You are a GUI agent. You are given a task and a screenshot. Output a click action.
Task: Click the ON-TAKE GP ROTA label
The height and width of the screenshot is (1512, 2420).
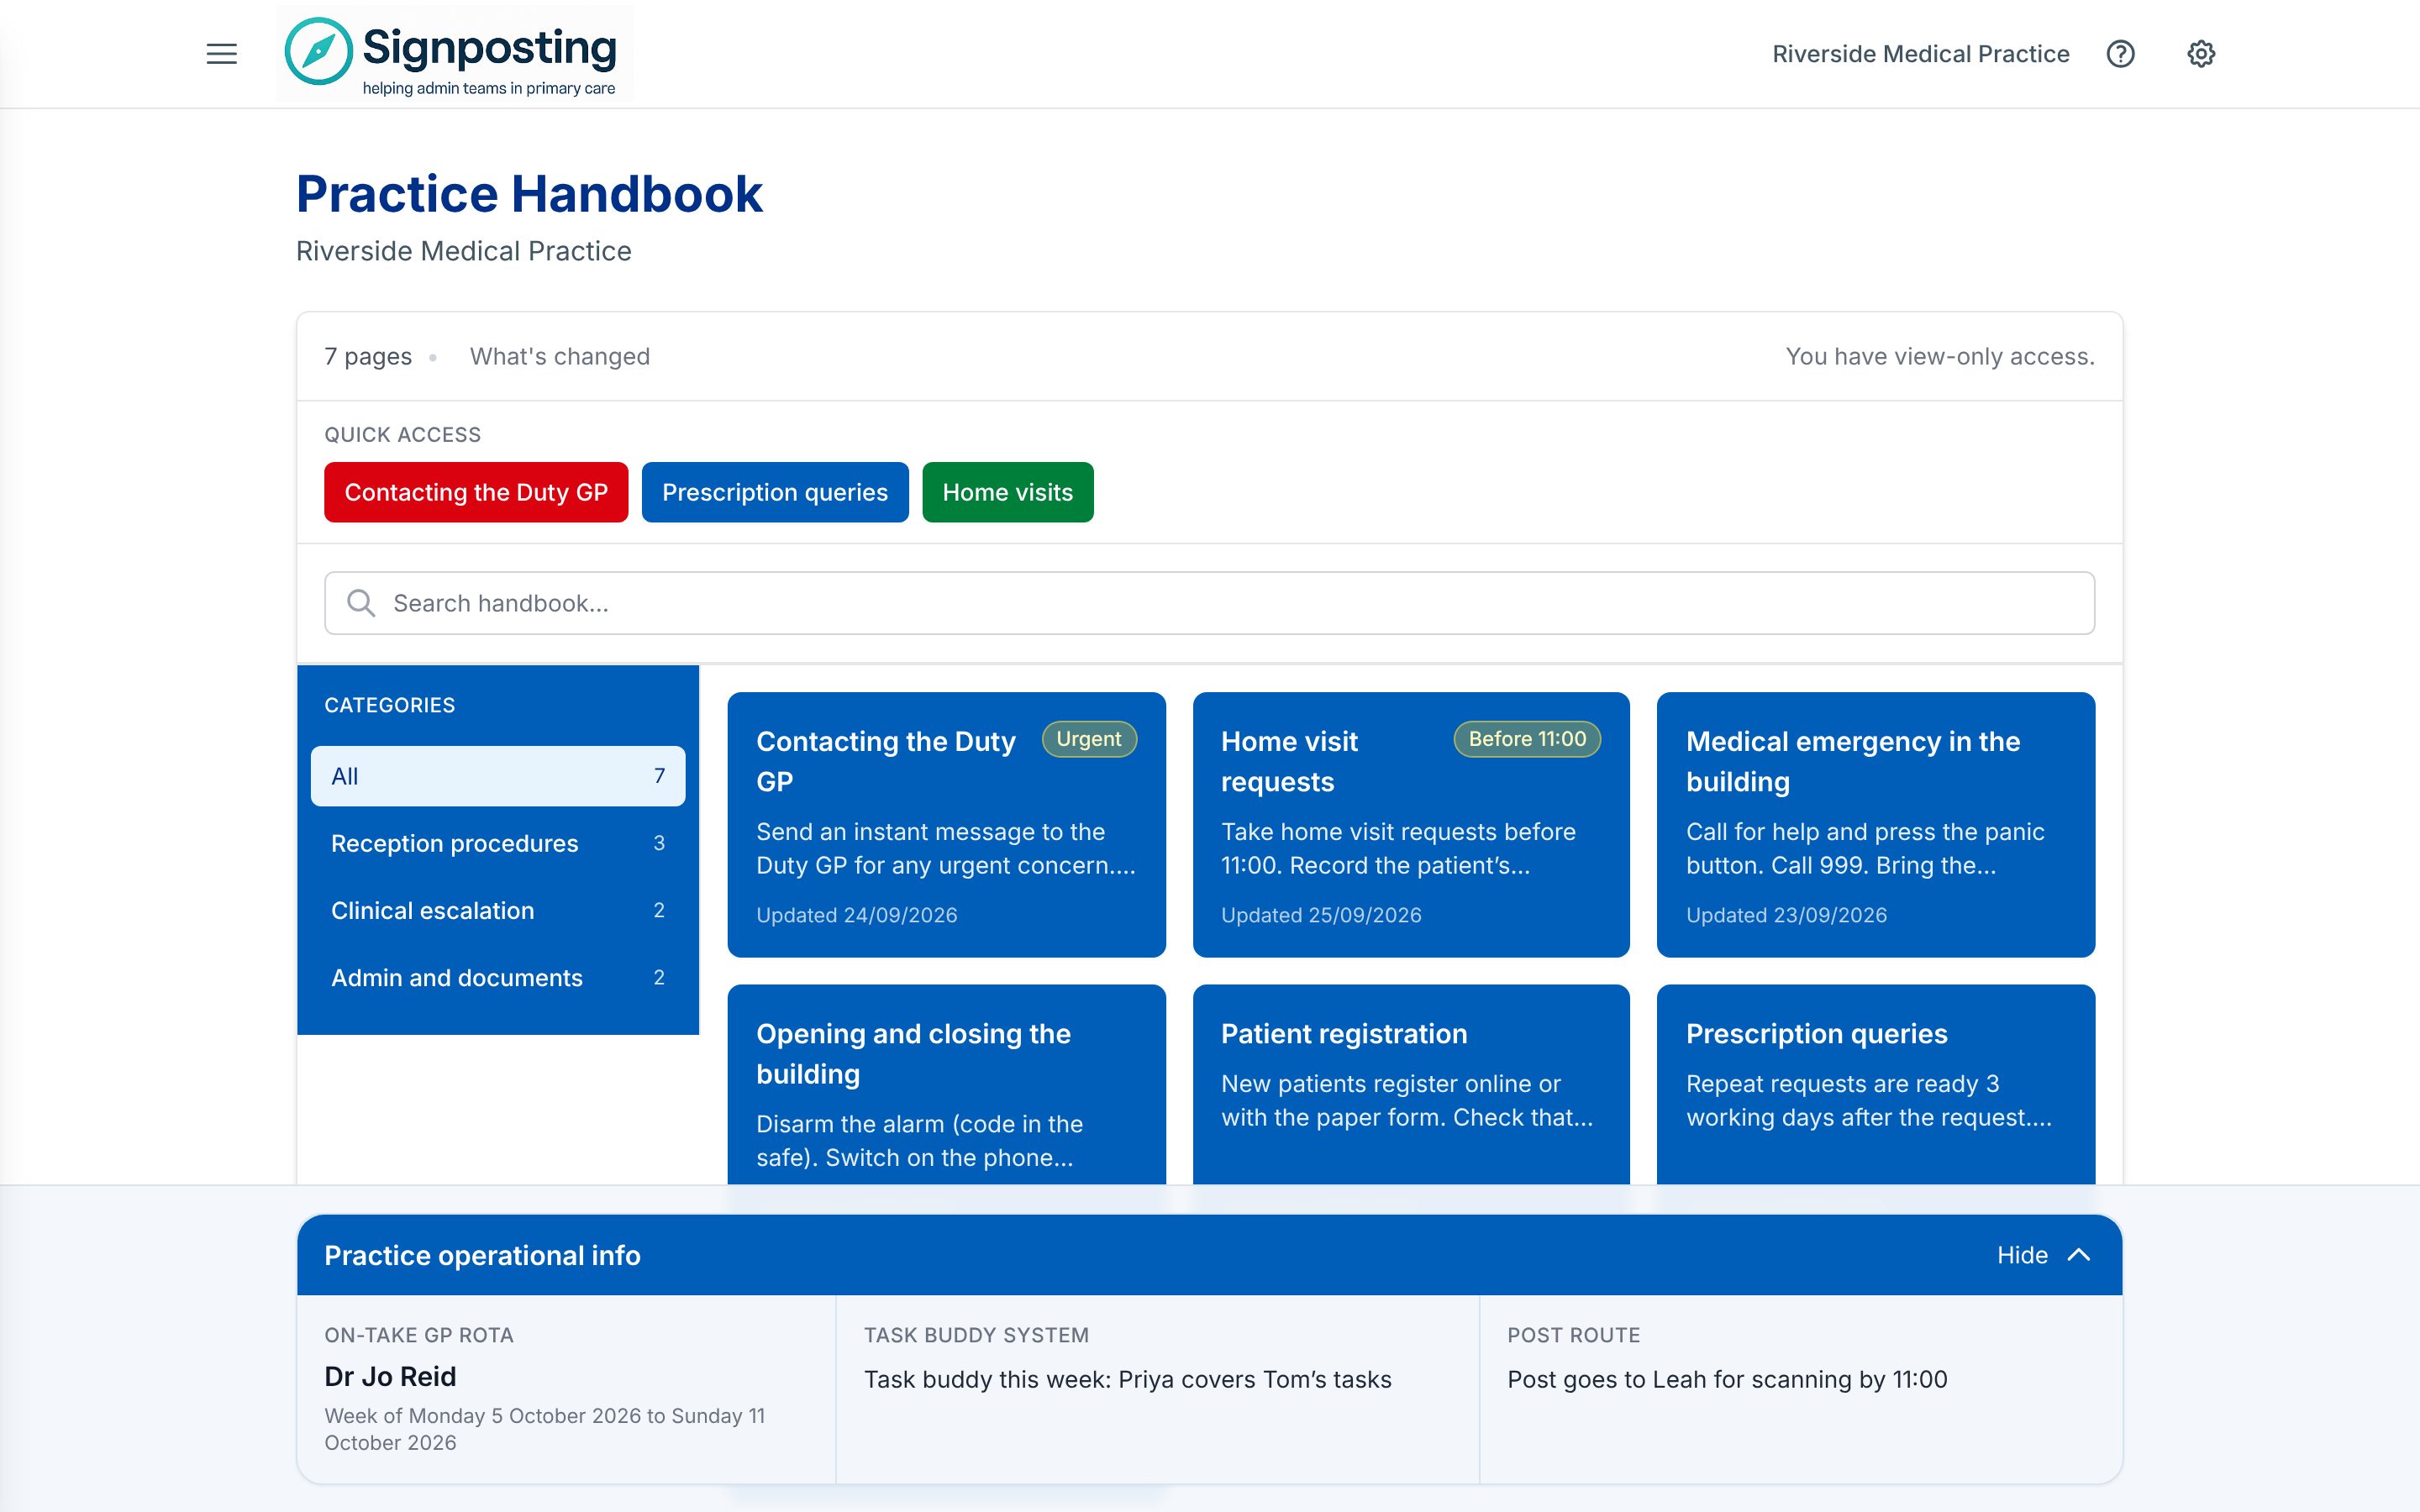point(419,1335)
